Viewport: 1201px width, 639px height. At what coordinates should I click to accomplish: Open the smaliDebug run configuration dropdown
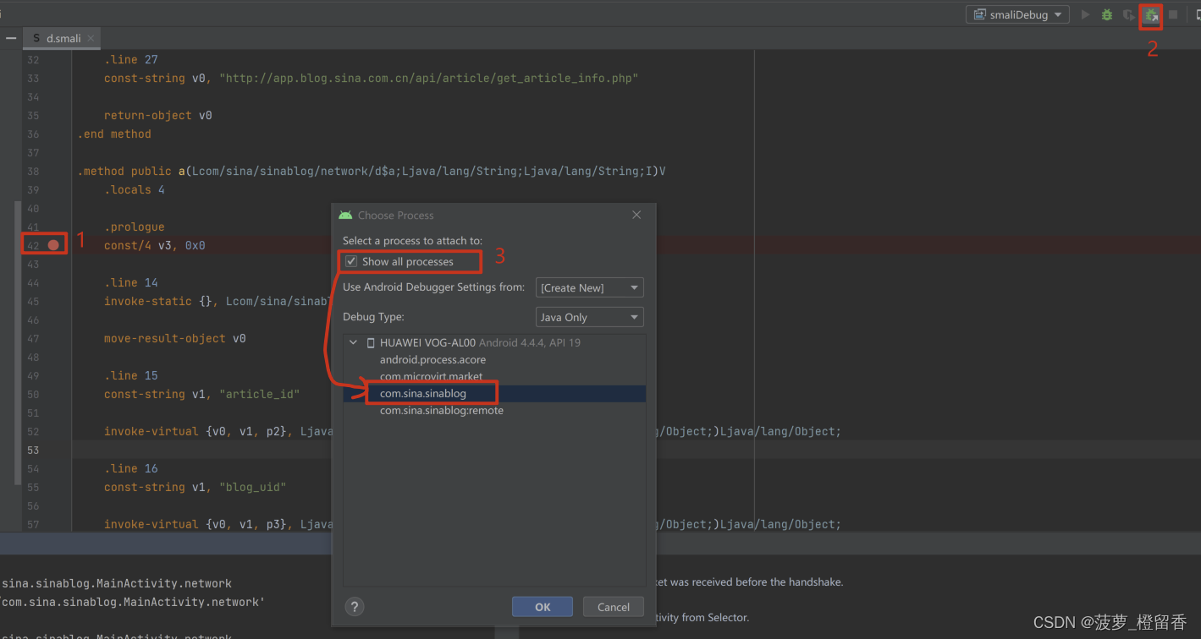coord(1018,14)
